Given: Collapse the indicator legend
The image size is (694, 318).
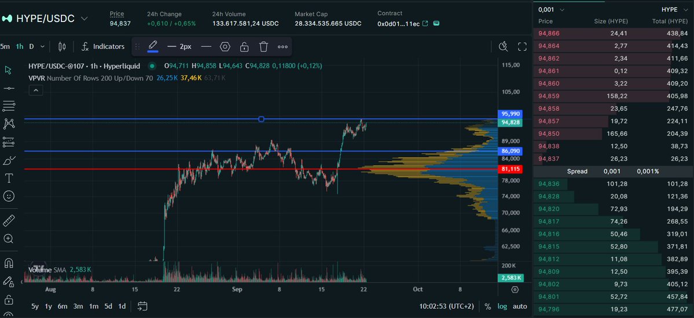Looking at the screenshot, I should tap(36, 90).
